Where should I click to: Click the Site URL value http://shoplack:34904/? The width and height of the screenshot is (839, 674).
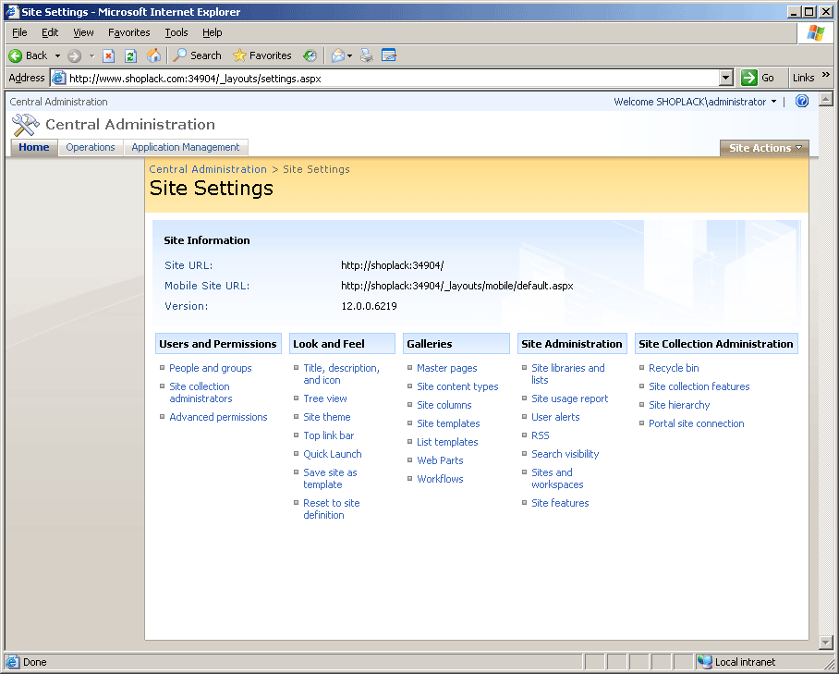(x=392, y=265)
